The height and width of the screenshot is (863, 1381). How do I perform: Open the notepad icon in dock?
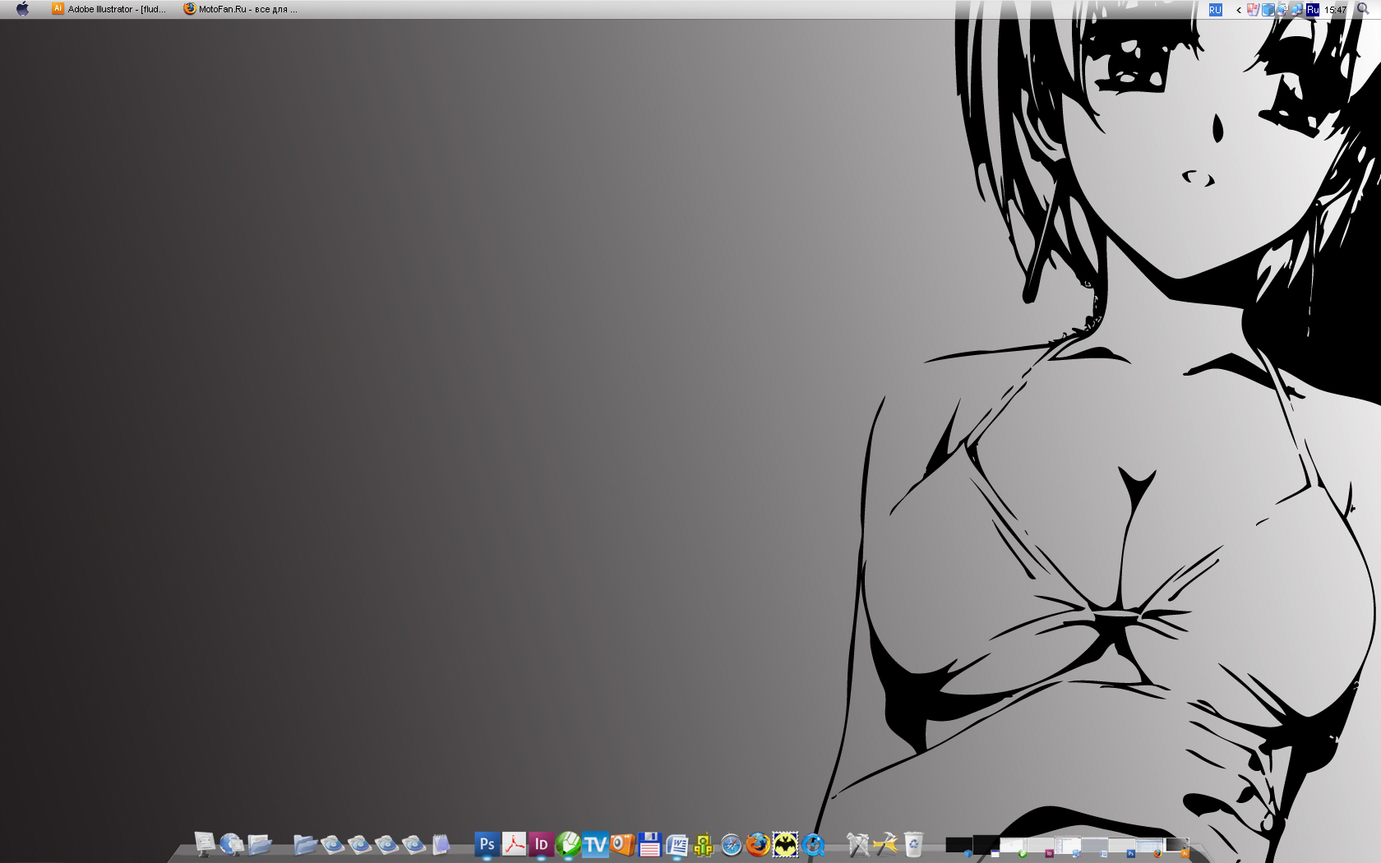pos(441,844)
